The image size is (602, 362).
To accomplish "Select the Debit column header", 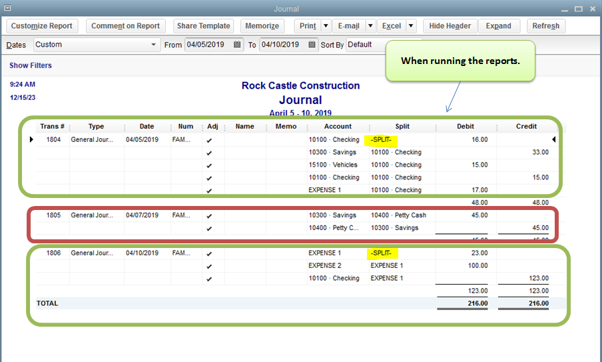I will pos(465,127).
